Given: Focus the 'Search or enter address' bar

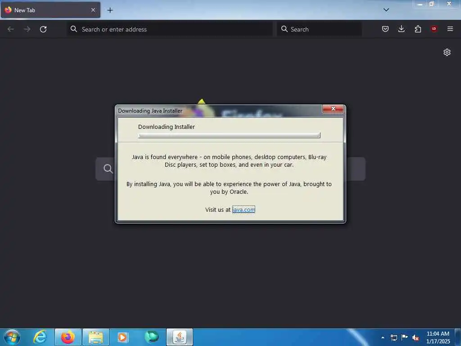Looking at the screenshot, I should click(x=170, y=29).
